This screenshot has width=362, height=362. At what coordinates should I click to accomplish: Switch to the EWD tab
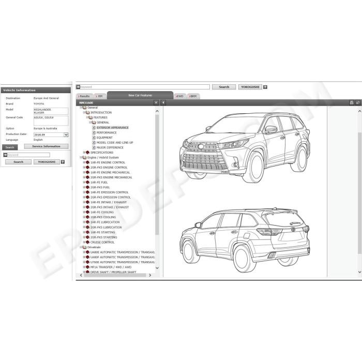[180, 96]
